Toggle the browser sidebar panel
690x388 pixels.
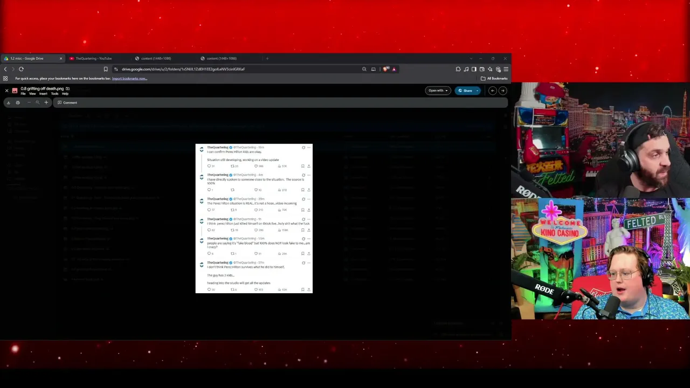(474, 69)
